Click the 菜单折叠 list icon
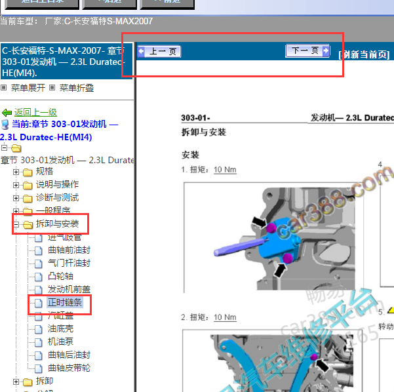This screenshot has width=394, height=392. point(52,88)
